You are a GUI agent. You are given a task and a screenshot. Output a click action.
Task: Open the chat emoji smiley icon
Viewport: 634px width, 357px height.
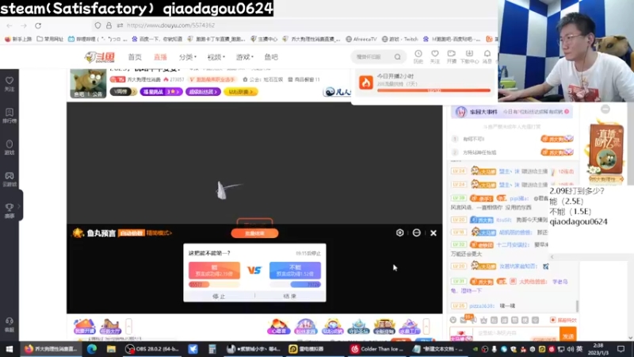click(453, 320)
